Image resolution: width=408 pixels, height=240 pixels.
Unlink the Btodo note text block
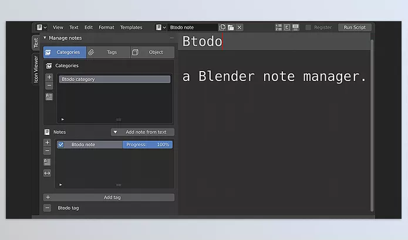[240, 28]
